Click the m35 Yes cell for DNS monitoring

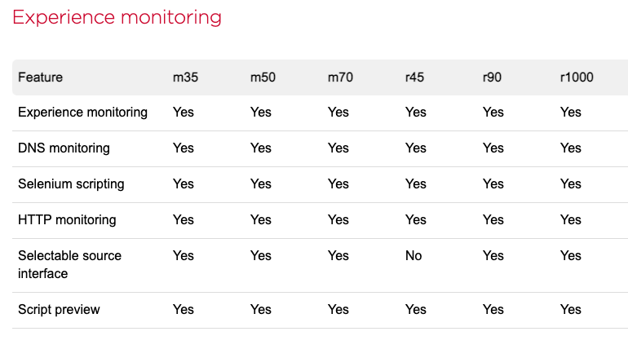point(184,148)
